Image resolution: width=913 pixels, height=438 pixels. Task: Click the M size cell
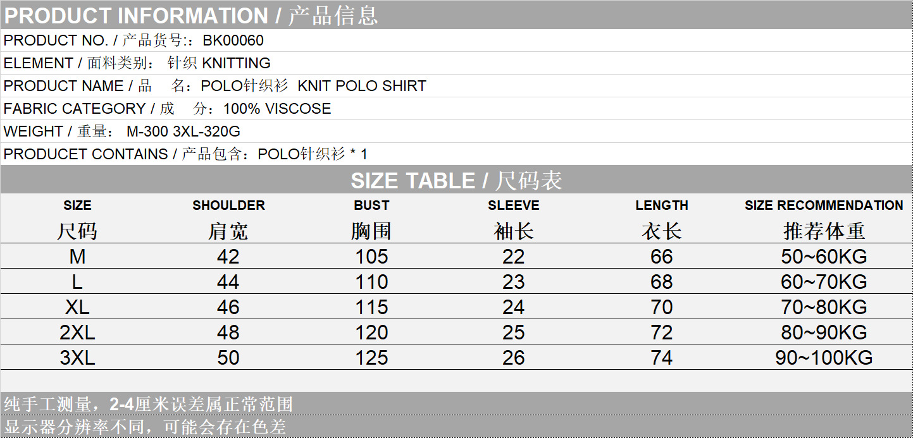tap(77, 257)
